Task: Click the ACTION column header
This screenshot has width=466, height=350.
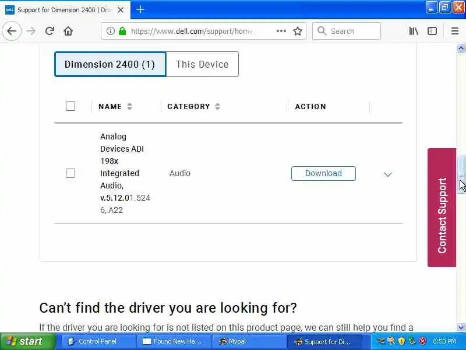Action: pos(310,107)
